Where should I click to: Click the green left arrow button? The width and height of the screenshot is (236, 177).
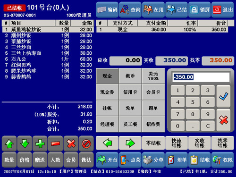tap(107, 143)
